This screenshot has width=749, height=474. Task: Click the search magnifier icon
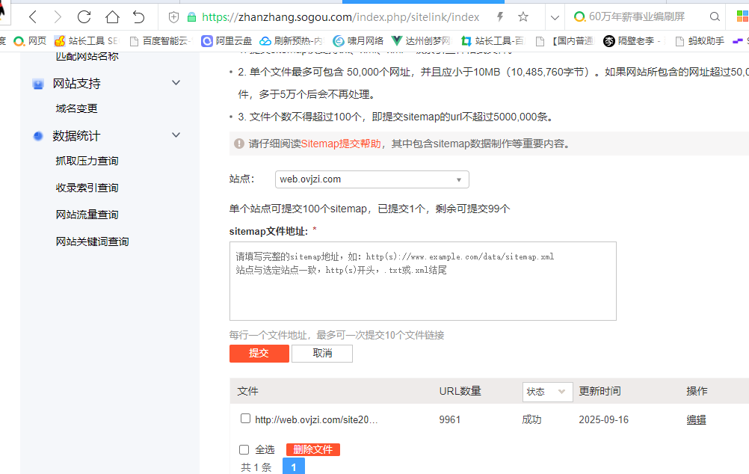[x=715, y=16]
